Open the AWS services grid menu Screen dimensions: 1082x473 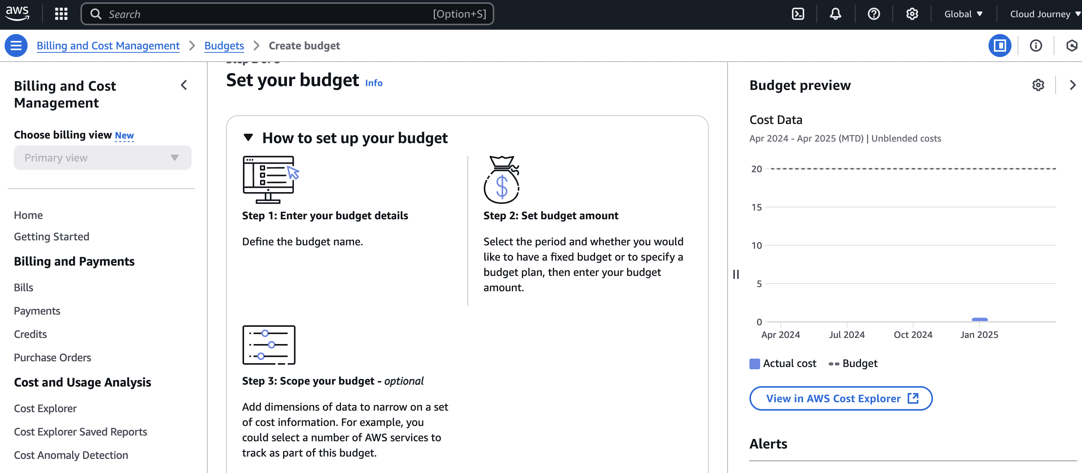point(61,14)
